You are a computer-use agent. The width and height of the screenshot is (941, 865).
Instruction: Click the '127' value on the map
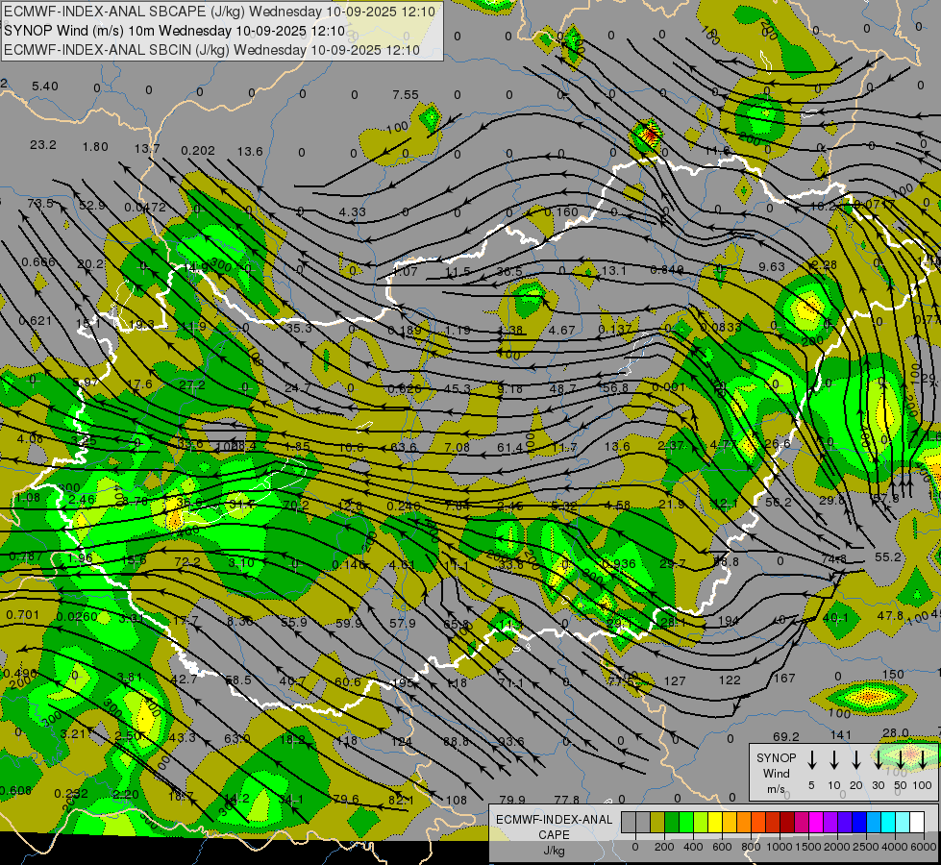pos(675,680)
